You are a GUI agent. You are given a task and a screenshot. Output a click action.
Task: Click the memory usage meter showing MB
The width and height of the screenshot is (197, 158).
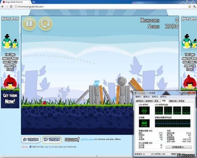point(144,123)
